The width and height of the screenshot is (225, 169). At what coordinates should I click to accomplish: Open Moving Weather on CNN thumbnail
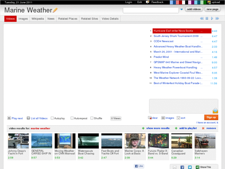click(65, 141)
